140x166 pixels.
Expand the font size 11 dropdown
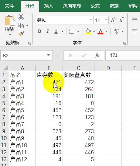(x=106, y=20)
